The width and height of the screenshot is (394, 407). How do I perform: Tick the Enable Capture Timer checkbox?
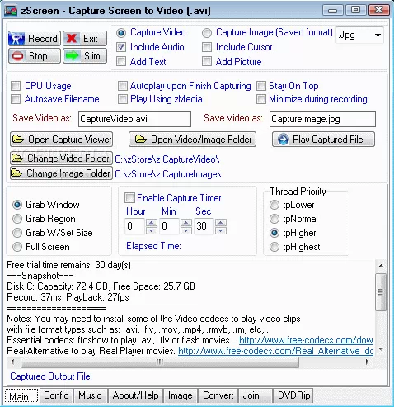(129, 198)
